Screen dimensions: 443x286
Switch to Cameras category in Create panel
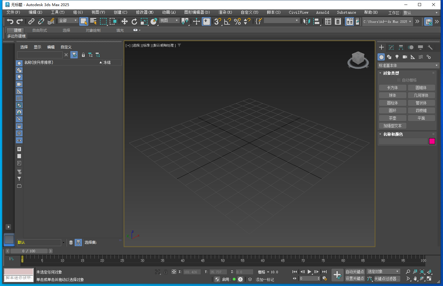tap(405, 57)
